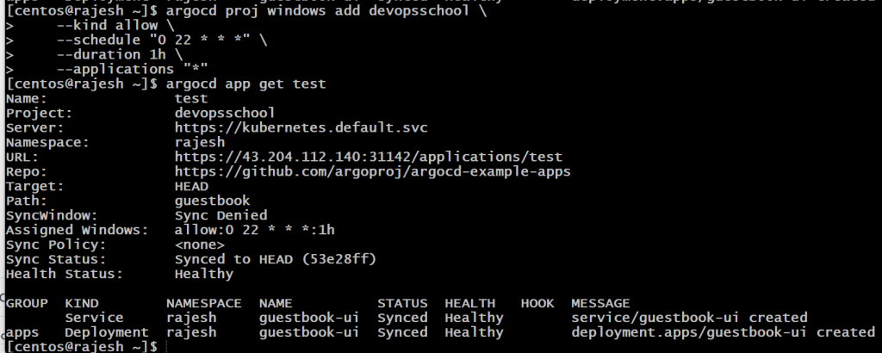Click the "Sync Denied" SyncWindow value
This screenshot has height=353, width=882.
220,215
